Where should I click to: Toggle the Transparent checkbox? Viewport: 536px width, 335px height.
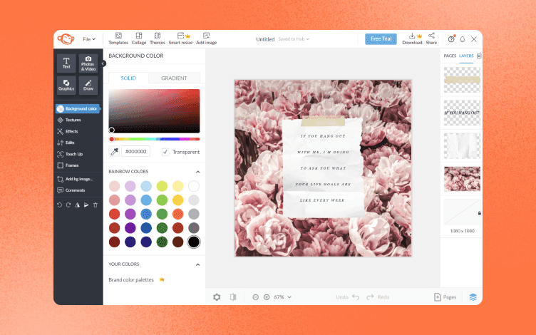pyautogui.click(x=165, y=152)
